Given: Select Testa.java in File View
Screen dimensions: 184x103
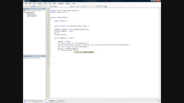Looking at the screenshot, I should [31, 14].
